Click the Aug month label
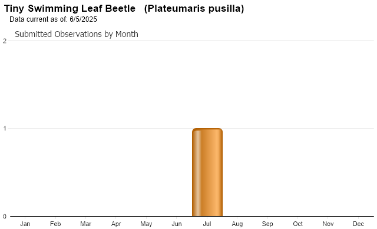Screen dimensions: 377x229 [237, 224]
